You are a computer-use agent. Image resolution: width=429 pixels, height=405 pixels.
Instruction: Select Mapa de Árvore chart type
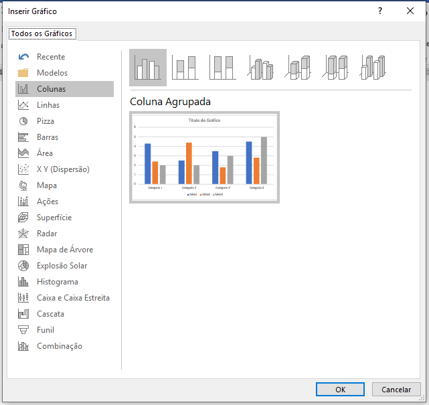(65, 250)
